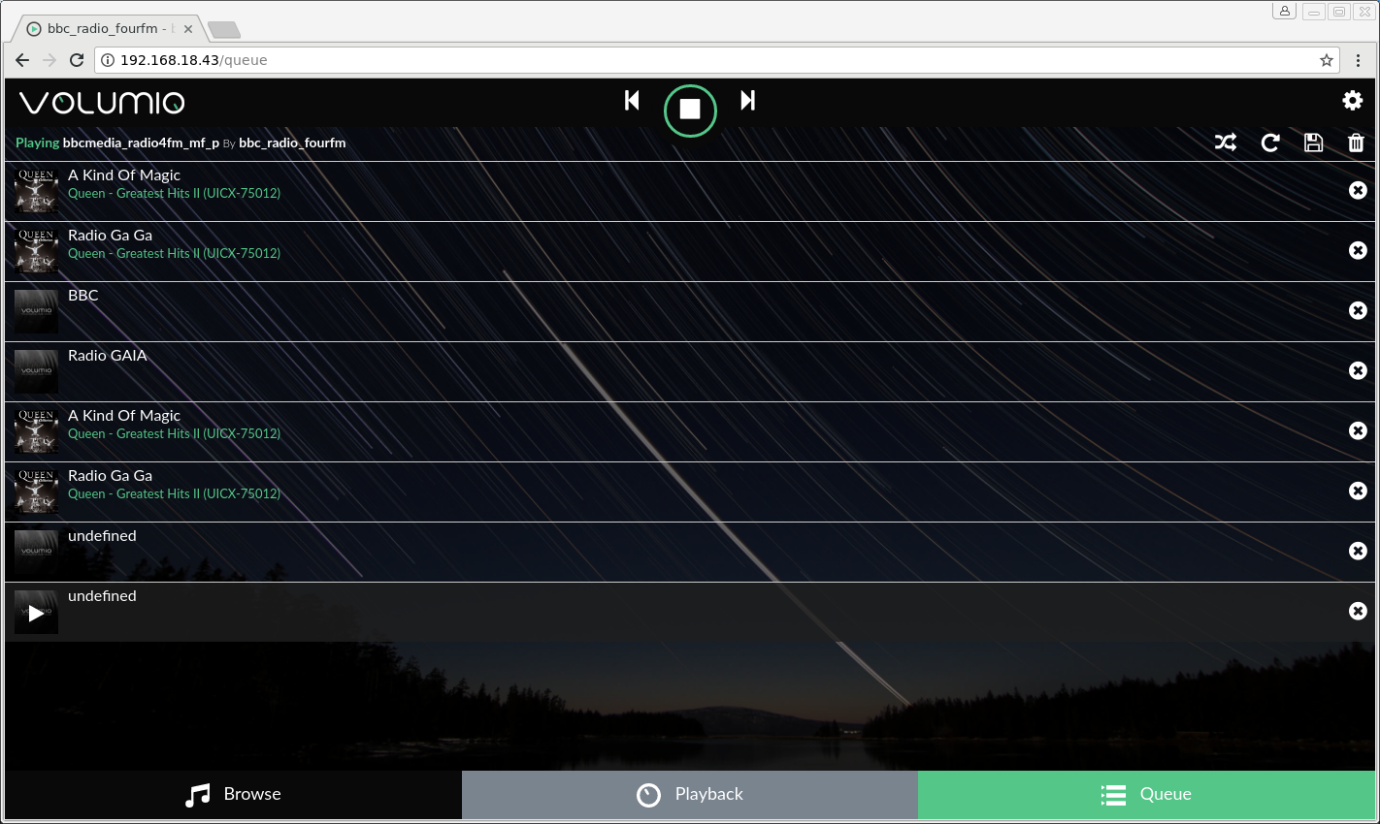
Task: Click the Browse music note icon
Action: (x=198, y=794)
